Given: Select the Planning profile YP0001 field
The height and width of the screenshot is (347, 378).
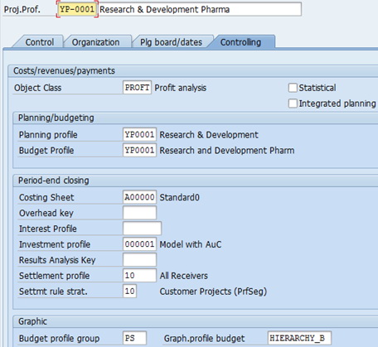Looking at the screenshot, I should 139,134.
